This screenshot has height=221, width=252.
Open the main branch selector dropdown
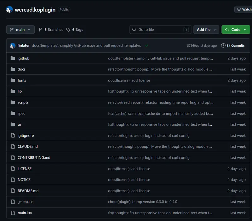coord(20,30)
